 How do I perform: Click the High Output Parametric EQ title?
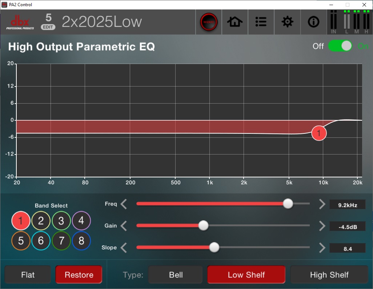pos(81,47)
